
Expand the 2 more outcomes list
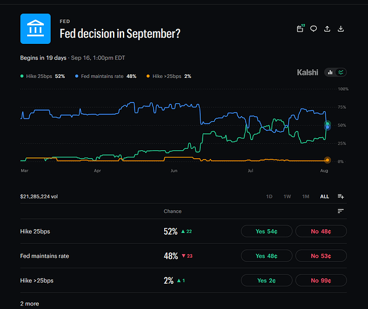pyautogui.click(x=30, y=303)
